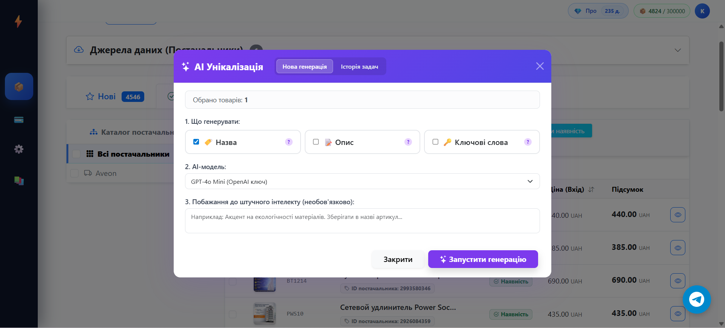
Task: Click the Закрити button
Action: coord(398,259)
